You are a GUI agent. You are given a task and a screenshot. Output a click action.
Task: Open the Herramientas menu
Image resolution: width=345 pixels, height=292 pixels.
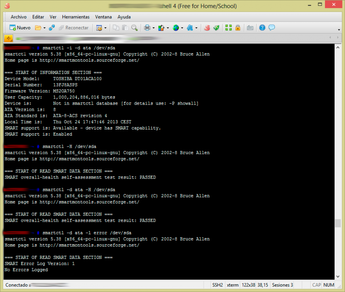[76, 17]
